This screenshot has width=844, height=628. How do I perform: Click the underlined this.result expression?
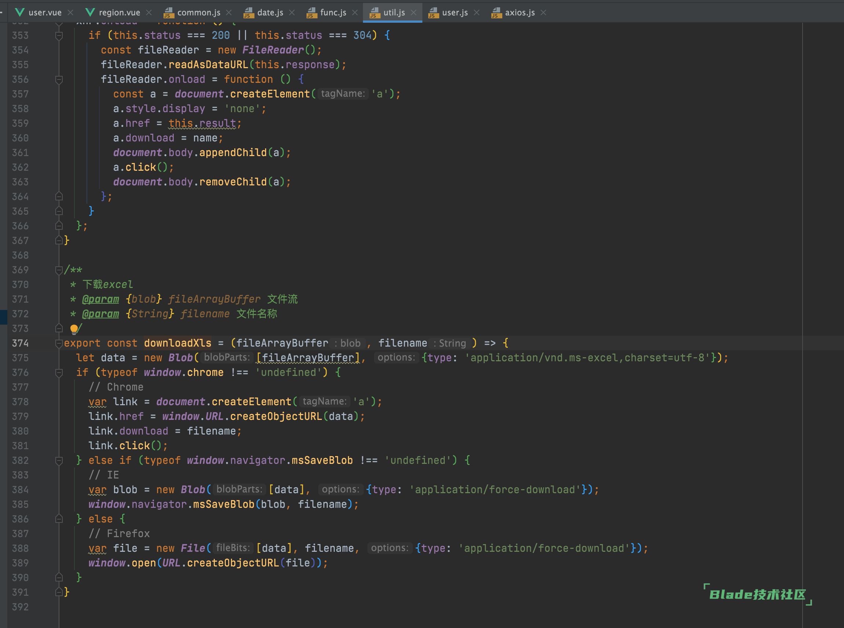[x=202, y=123]
